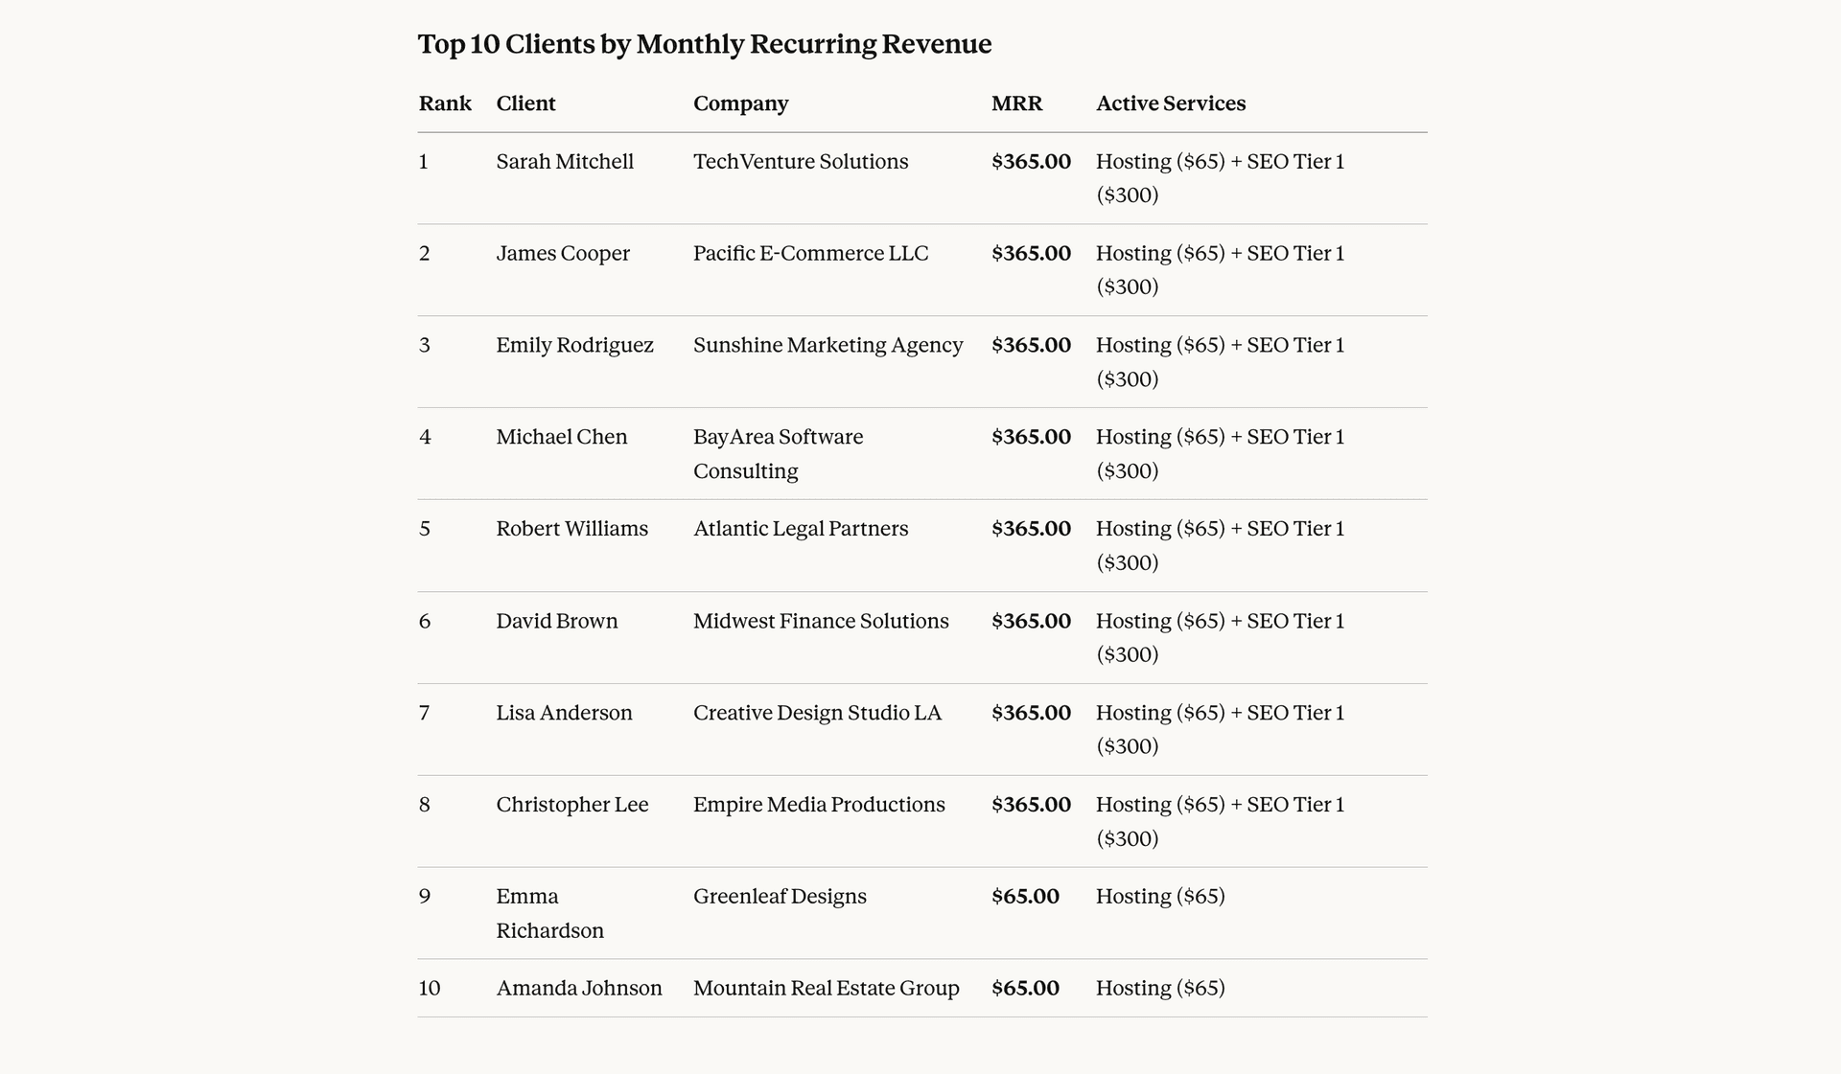Viewport: 1841px width, 1074px height.
Task: Click the MRR column header
Action: point(1016,103)
